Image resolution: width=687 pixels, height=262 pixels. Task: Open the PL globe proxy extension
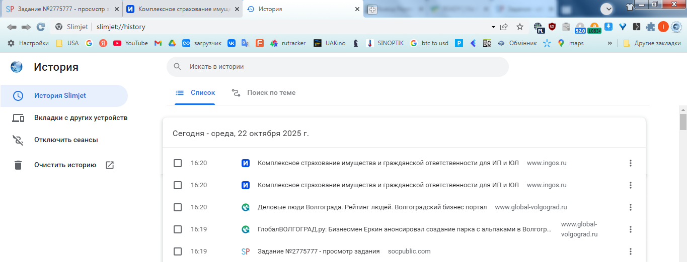tap(539, 27)
